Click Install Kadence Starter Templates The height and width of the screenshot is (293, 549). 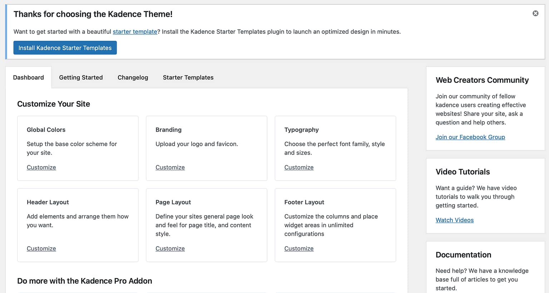tap(65, 47)
